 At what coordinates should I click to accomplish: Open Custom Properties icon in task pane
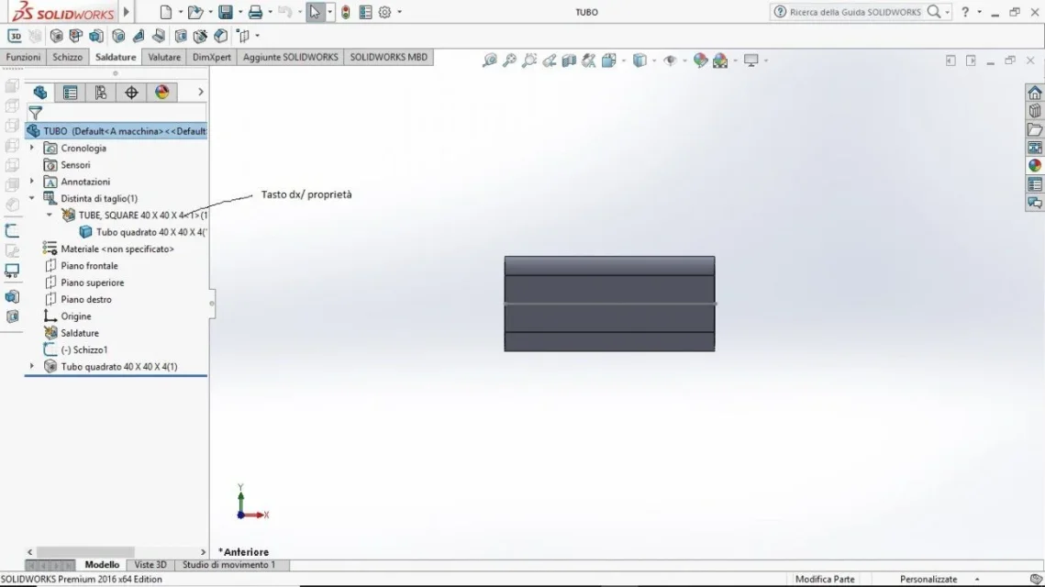pyautogui.click(x=1034, y=183)
